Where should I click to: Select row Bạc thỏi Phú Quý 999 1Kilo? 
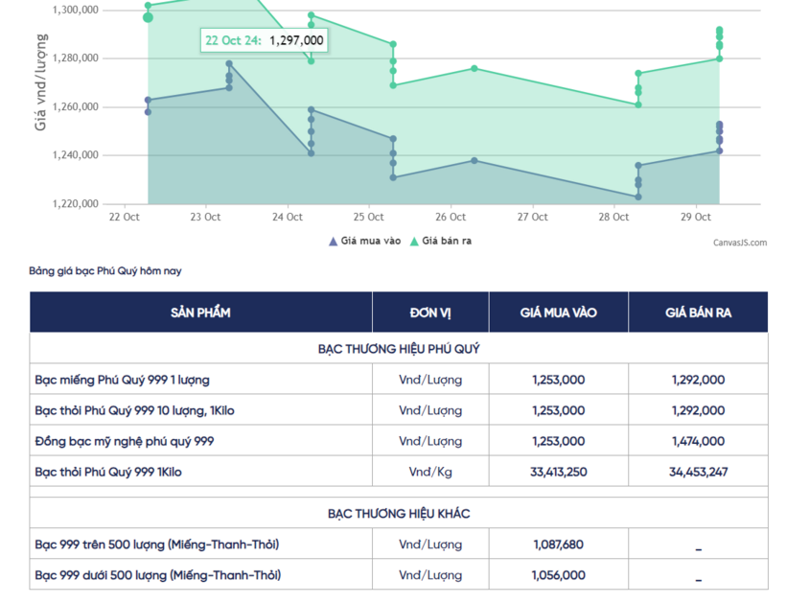[399, 472]
